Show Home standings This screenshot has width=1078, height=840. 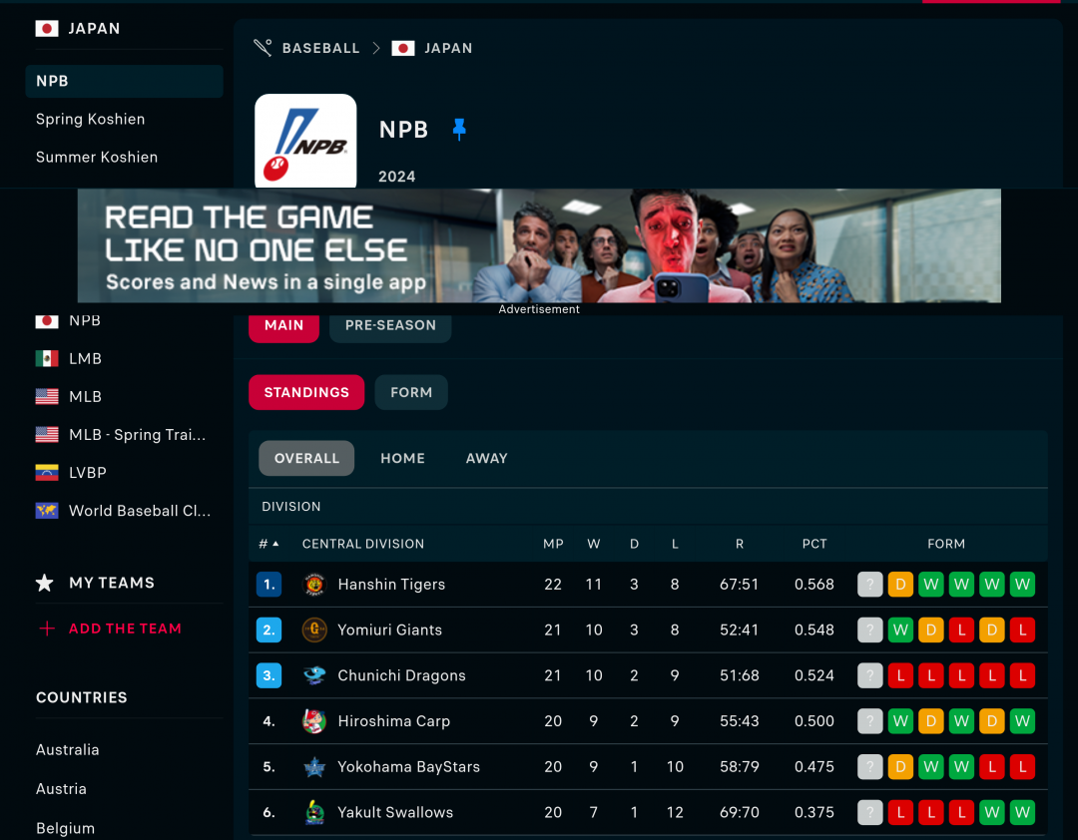click(x=403, y=459)
